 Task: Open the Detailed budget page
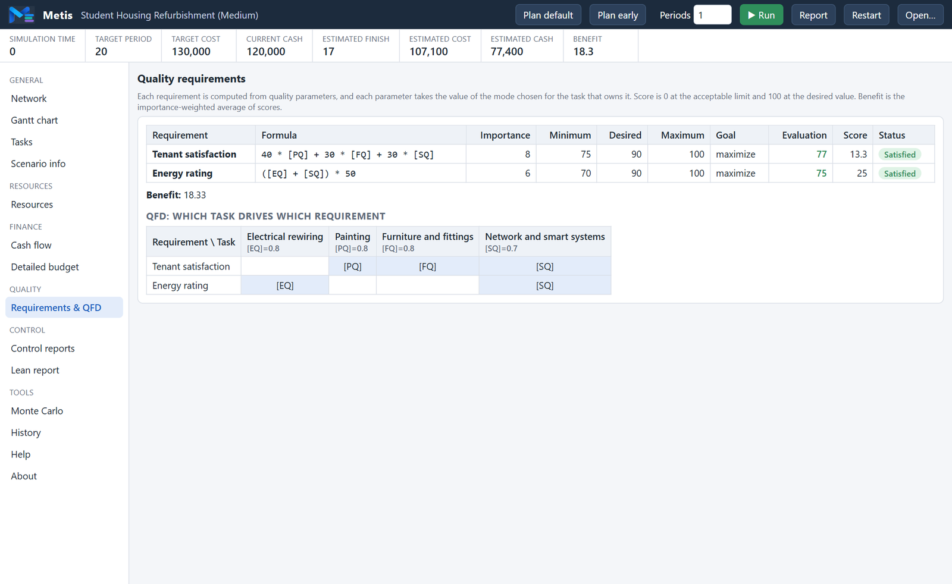click(64, 267)
